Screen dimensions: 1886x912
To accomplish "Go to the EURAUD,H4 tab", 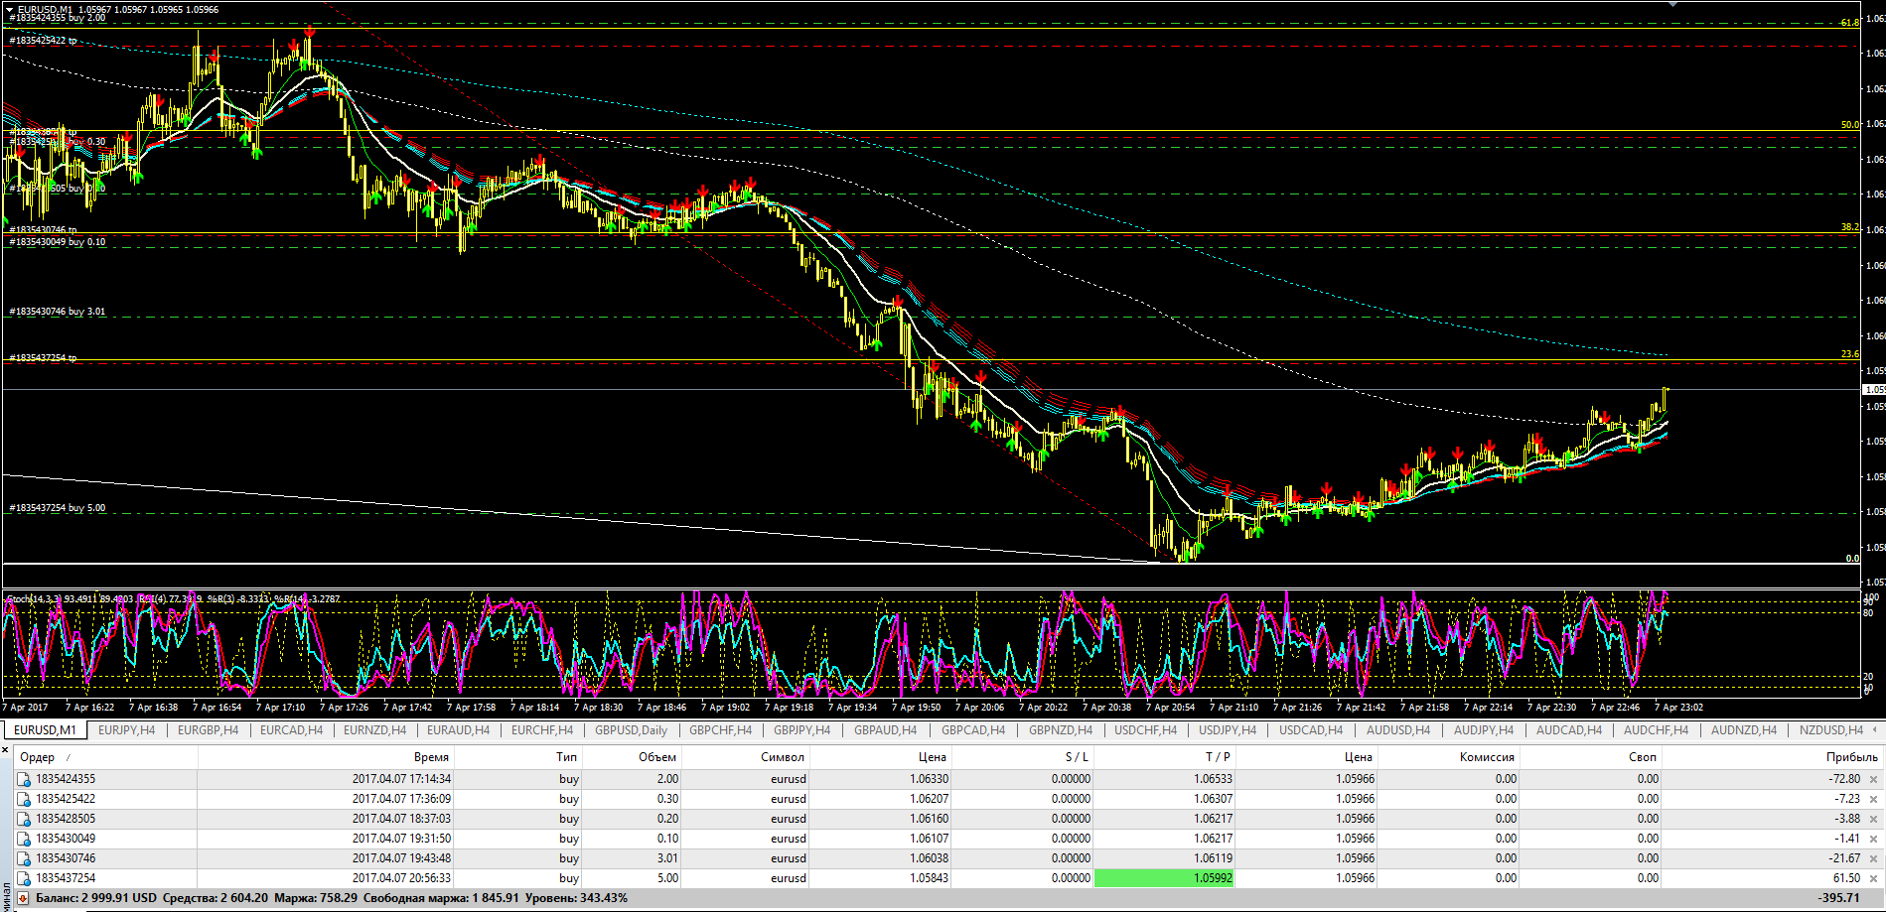I will (x=458, y=730).
